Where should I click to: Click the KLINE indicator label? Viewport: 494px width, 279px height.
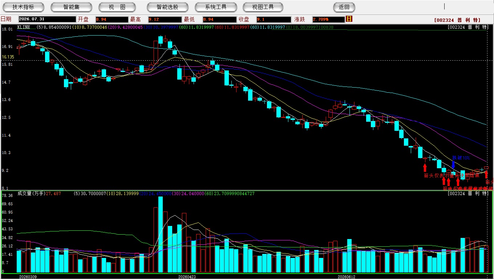point(24,27)
